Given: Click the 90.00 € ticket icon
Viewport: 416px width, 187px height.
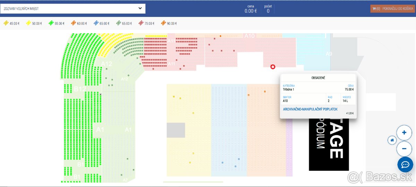Looking at the screenshot, I should click(x=163, y=23).
